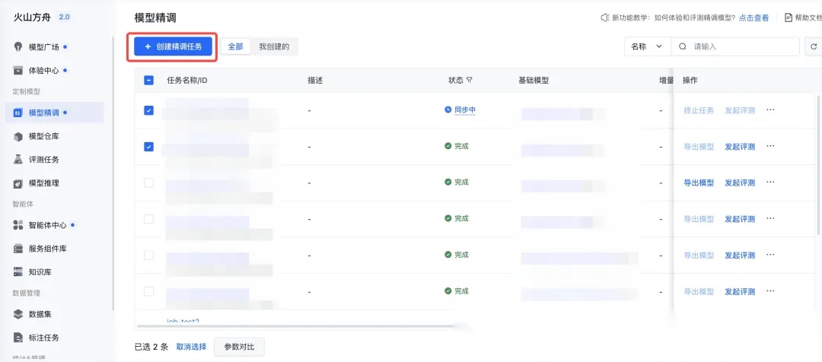Click 终止任务 in the 同步中 row
822x362 pixels.
(699, 110)
